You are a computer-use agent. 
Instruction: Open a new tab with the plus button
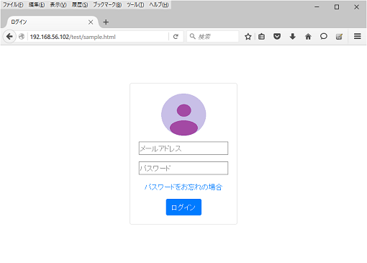[x=106, y=22]
